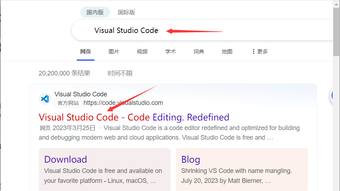Open the 图片 results tab
The width and height of the screenshot is (340, 191).
click(x=114, y=52)
